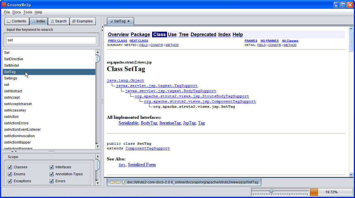Click the GroovyHelp title bar app icon
The width and height of the screenshot is (355, 198).
[4, 5]
